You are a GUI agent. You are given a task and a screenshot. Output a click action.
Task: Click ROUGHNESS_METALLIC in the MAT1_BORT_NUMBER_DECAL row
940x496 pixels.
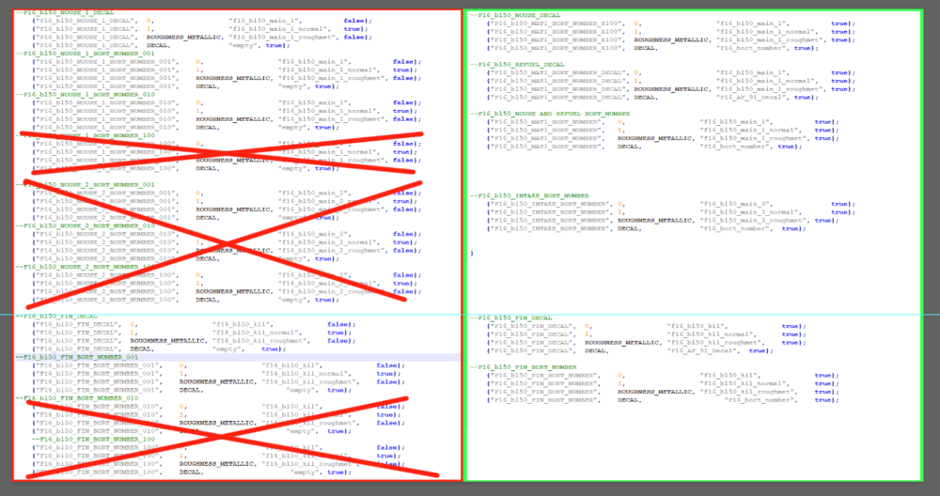(x=671, y=88)
